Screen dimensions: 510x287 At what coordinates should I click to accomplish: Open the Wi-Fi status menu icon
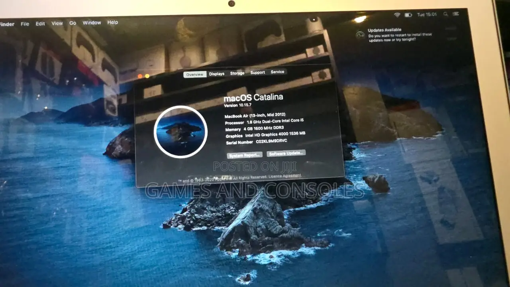click(397, 15)
